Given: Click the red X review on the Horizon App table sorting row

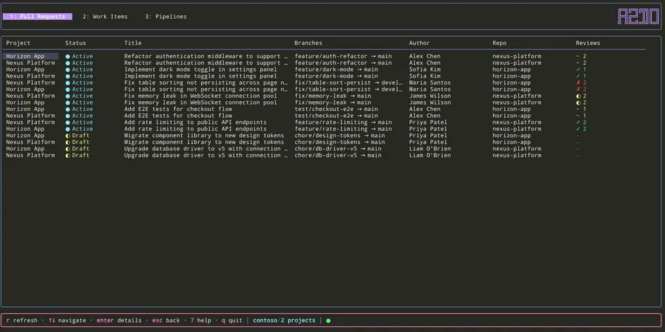Looking at the screenshot, I should 578,89.
